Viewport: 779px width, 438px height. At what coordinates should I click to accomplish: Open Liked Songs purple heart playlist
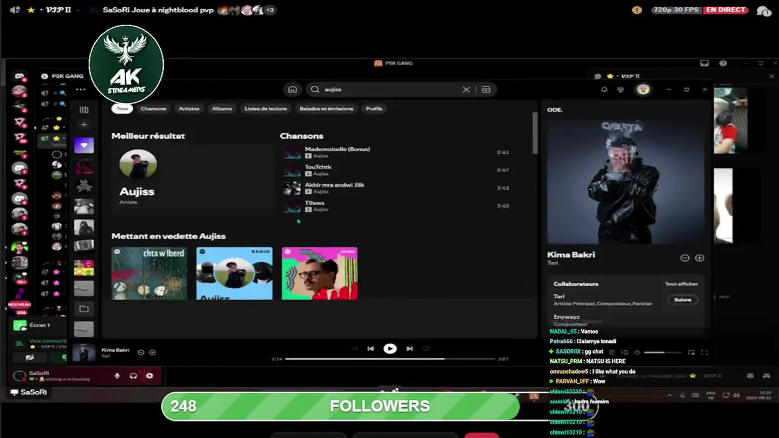(84, 145)
